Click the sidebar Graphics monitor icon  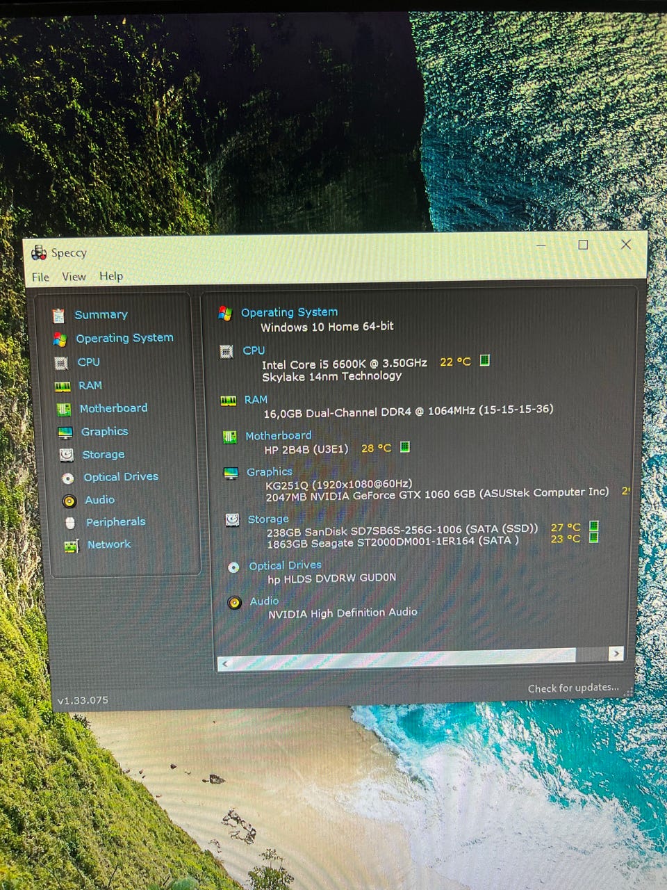tap(65, 432)
